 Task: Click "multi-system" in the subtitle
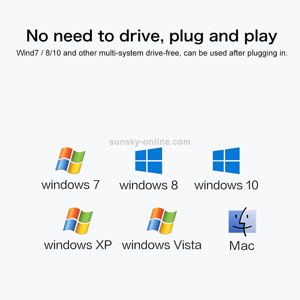(x=121, y=53)
